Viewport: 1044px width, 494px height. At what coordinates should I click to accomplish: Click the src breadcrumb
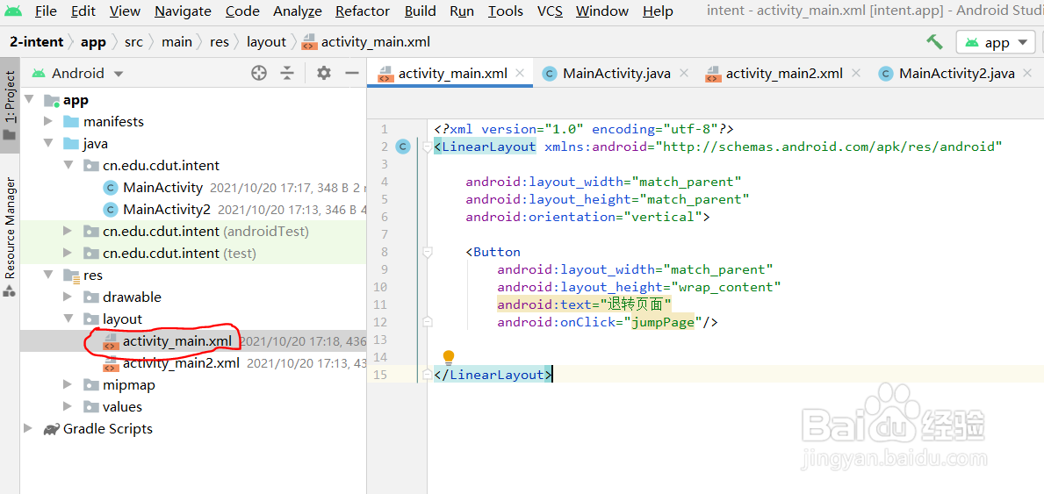click(x=133, y=42)
